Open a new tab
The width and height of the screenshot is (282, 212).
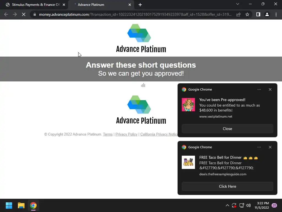click(140, 5)
